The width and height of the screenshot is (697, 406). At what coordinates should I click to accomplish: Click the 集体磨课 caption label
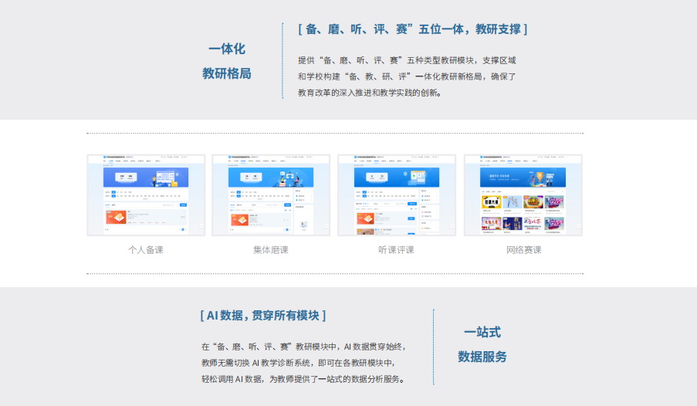(271, 250)
